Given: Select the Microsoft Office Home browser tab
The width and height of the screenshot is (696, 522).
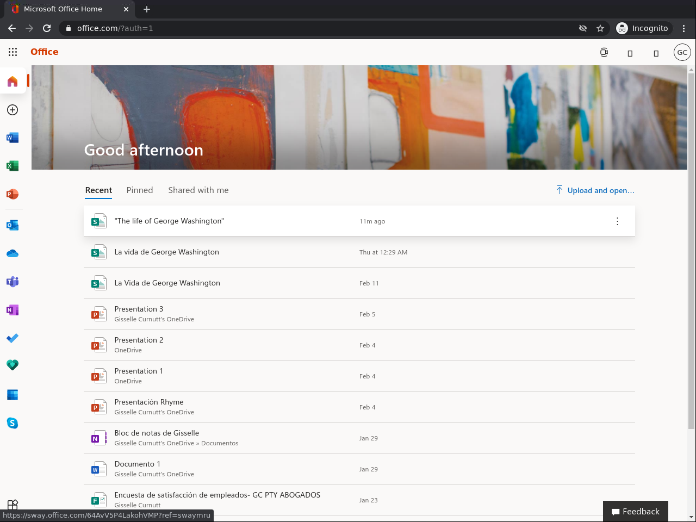Looking at the screenshot, I should [x=69, y=9].
